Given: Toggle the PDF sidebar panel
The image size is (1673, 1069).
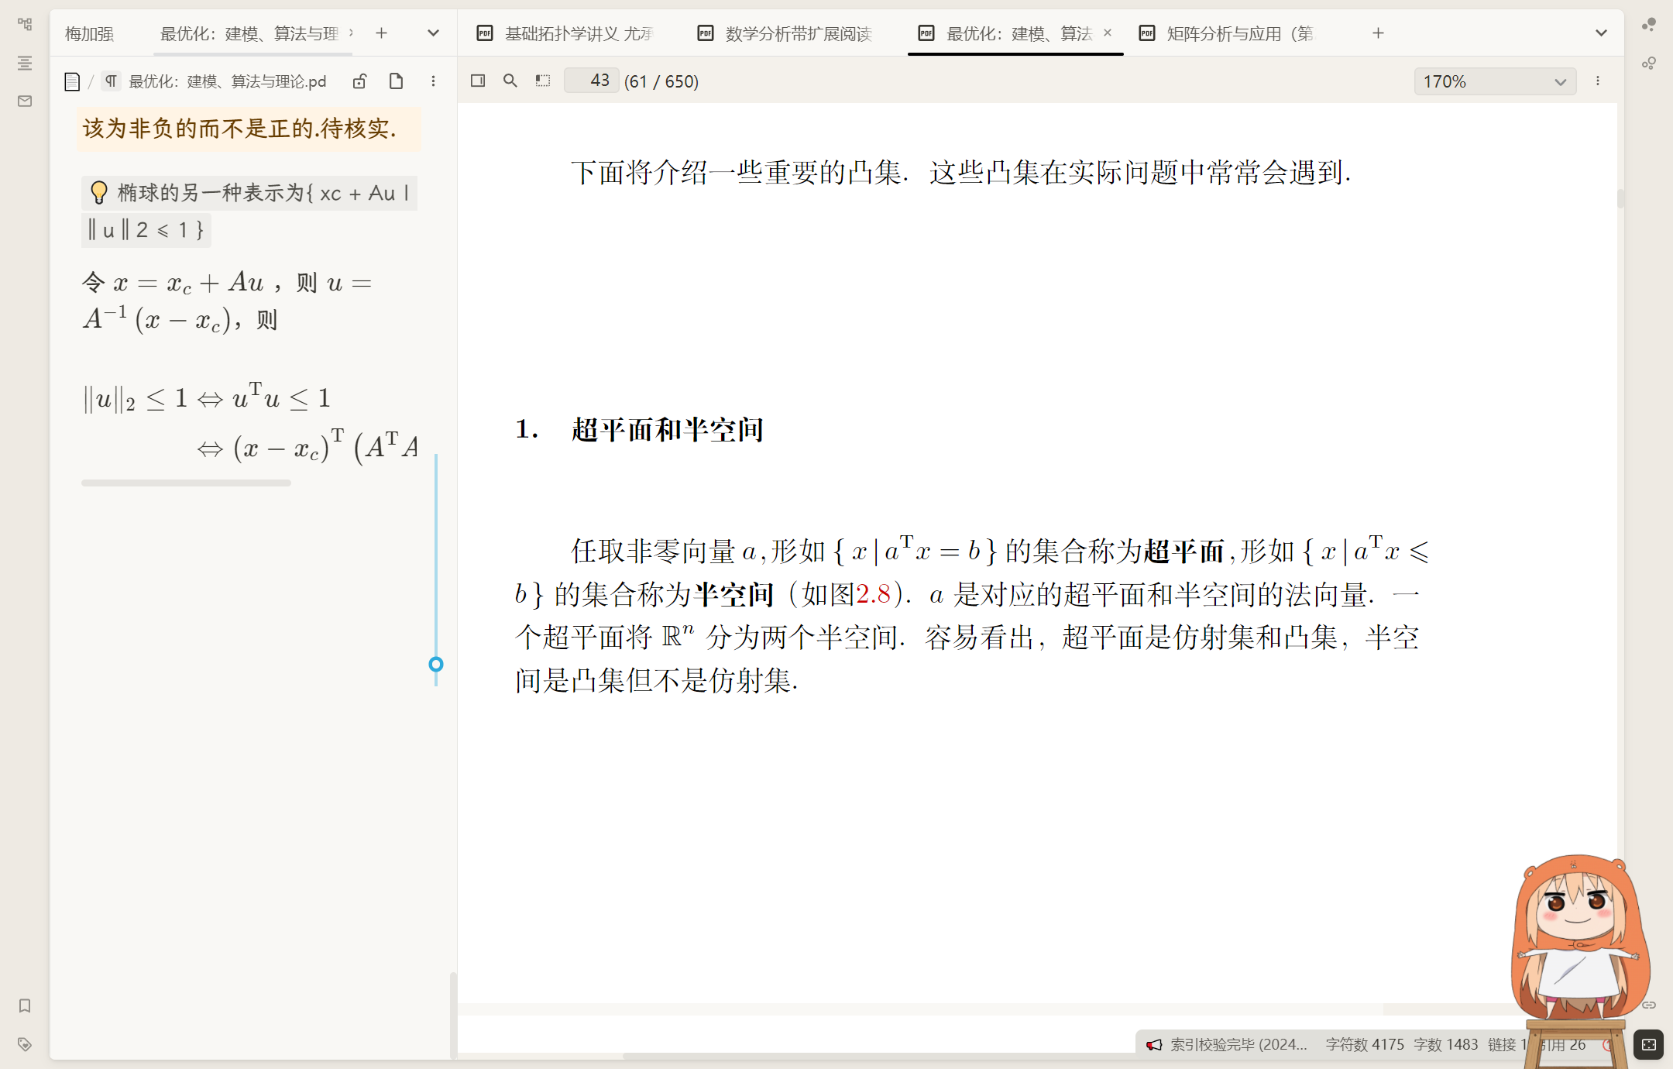Looking at the screenshot, I should [x=478, y=81].
